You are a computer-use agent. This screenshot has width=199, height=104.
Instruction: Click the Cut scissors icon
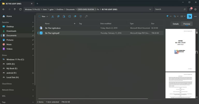click(x=53, y=16)
